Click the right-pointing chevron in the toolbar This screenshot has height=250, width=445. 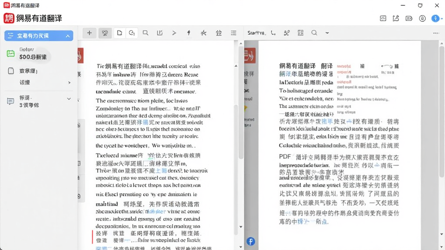point(174,33)
